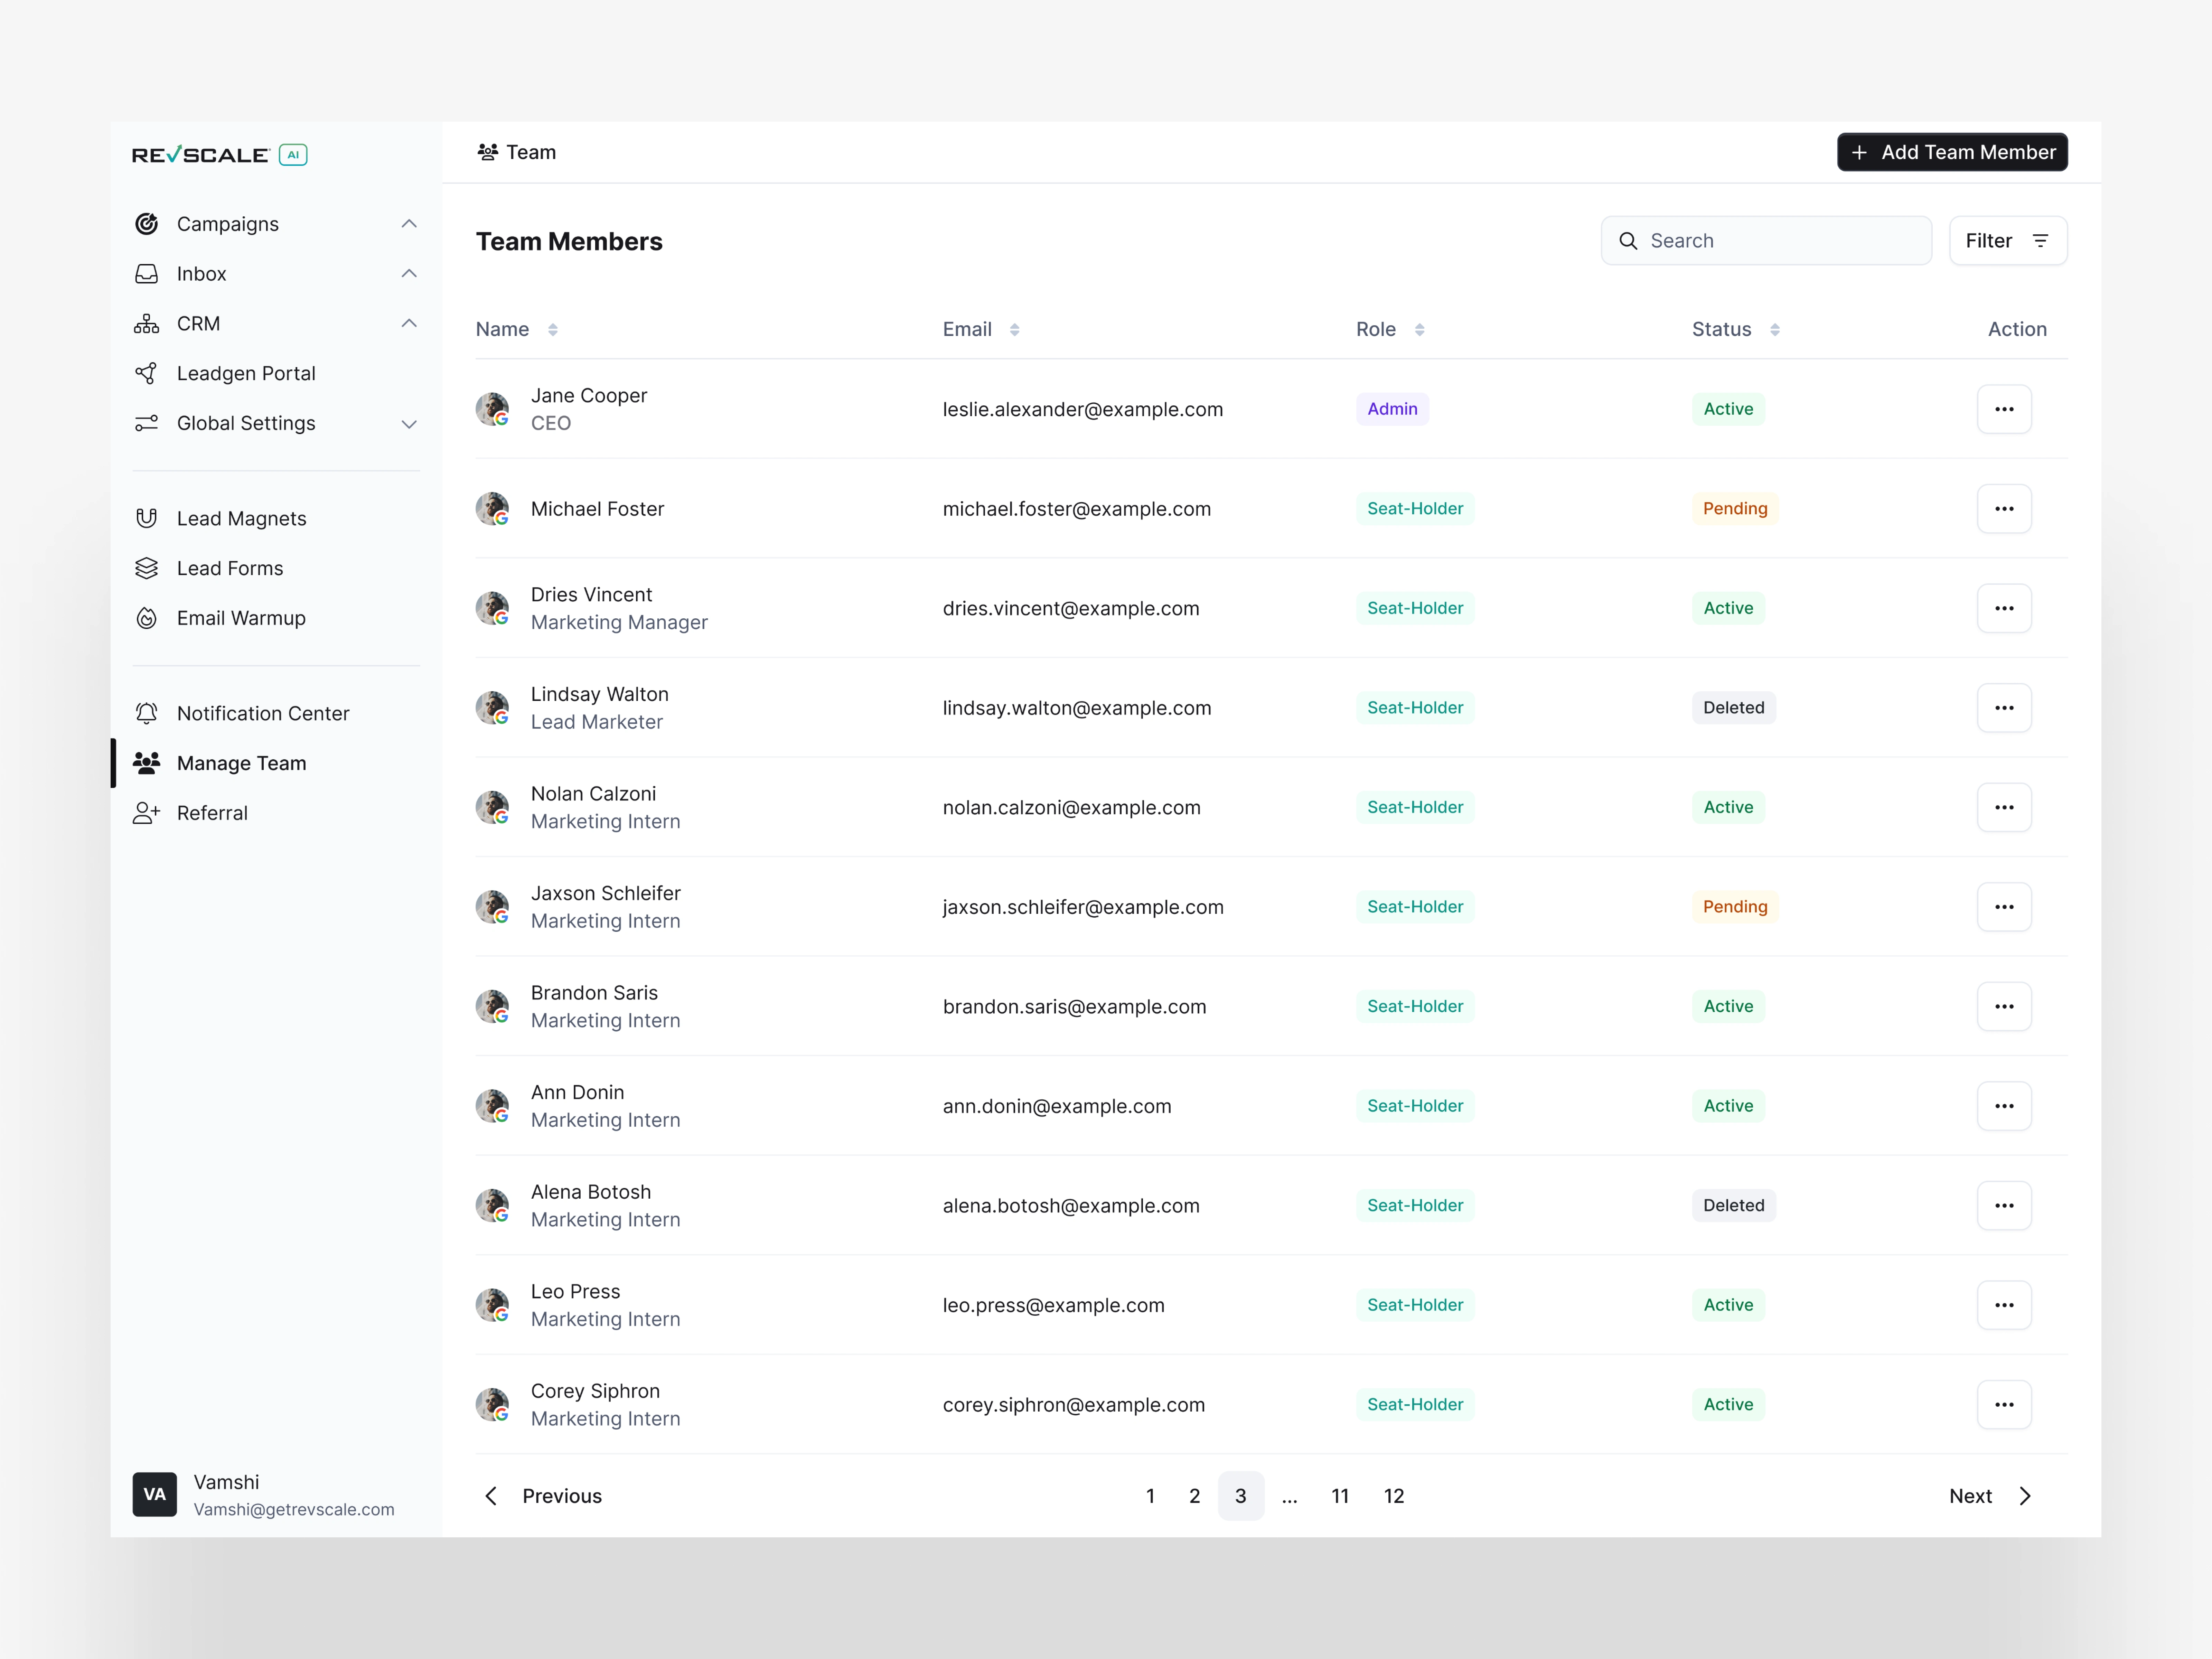Go to page 12
Image resolution: width=2212 pixels, height=1659 pixels.
point(1394,1496)
